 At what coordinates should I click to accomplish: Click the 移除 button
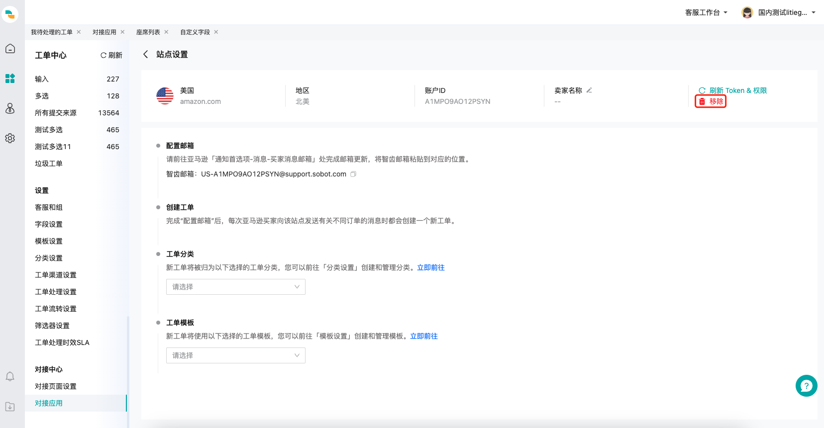click(711, 101)
